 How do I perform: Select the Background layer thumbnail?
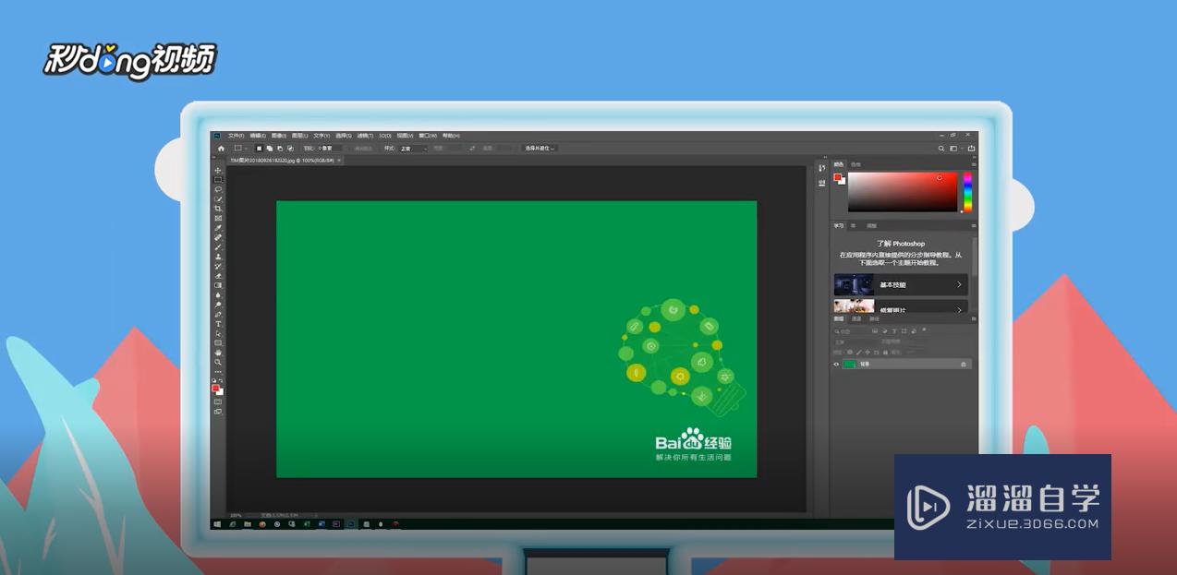[x=849, y=364]
